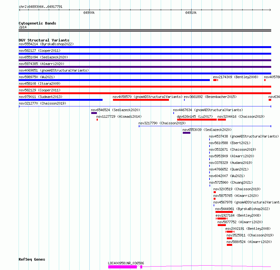Click the esv2002191 (Bentley2008) label
This screenshot has width=280, height=270.
pyautogui.click(x=248, y=229)
